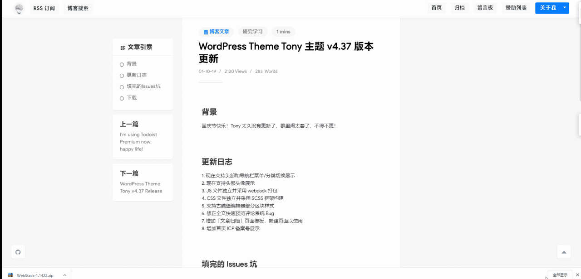Select the 背景 entry in article index
The height and width of the screenshot is (279, 581).
coord(131,63)
